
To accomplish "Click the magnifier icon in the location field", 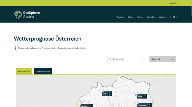I will click(110, 59).
